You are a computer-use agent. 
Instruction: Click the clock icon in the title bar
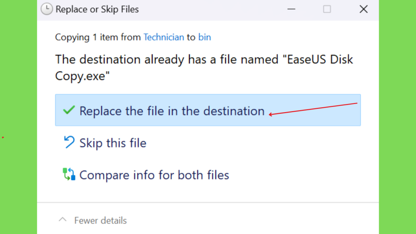47,9
